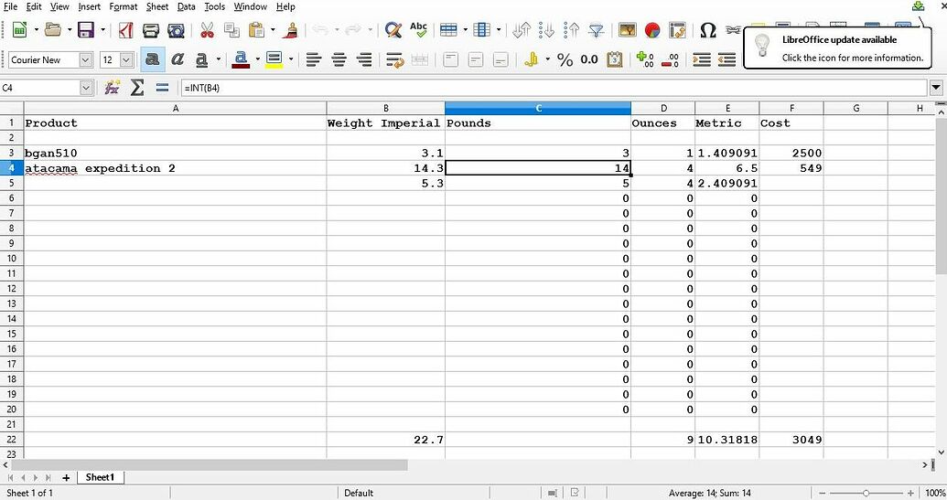Click the Open folder icon
Image resolution: width=947 pixels, height=500 pixels.
pos(53,29)
